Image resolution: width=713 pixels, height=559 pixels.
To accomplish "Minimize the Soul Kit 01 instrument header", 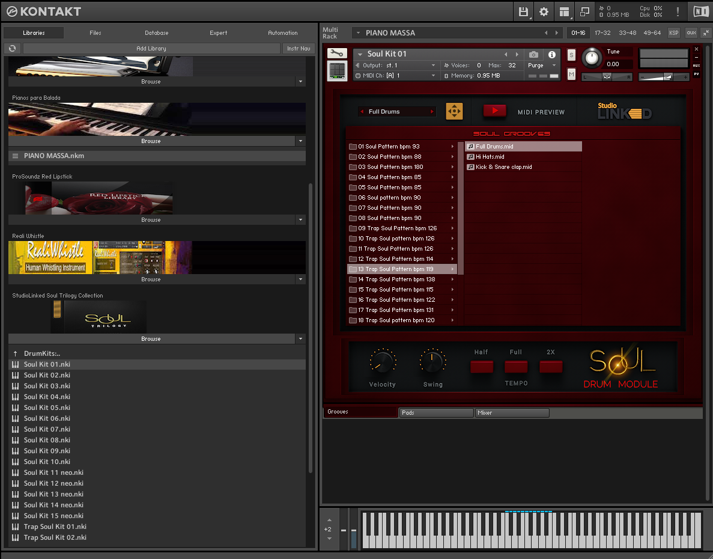I will point(696,57).
